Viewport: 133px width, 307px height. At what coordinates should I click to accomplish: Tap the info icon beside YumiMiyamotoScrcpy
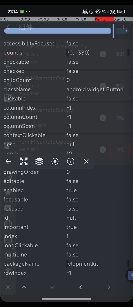(103, 117)
